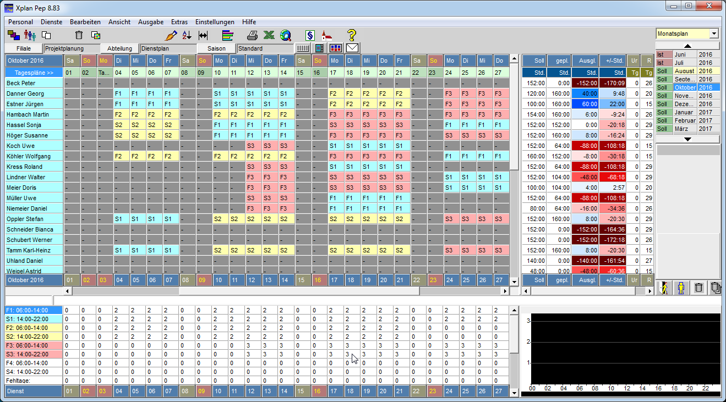Click the yellow question mark help icon
The height and width of the screenshot is (402, 726).
[x=352, y=35]
